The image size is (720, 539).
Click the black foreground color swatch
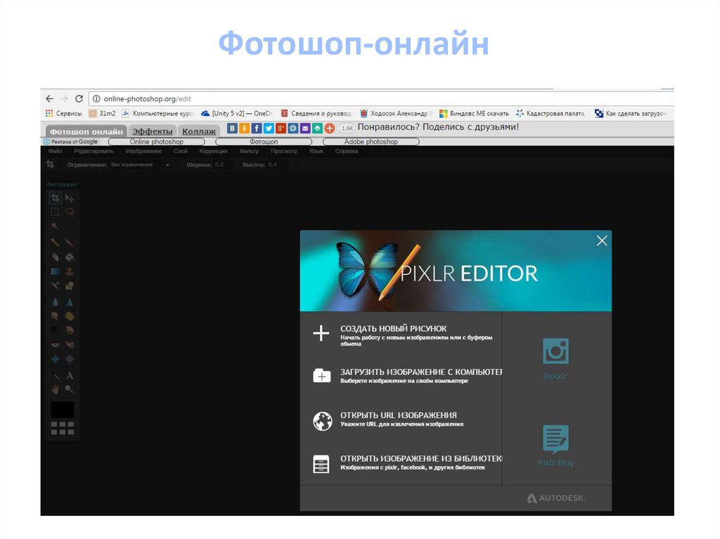coord(62,409)
